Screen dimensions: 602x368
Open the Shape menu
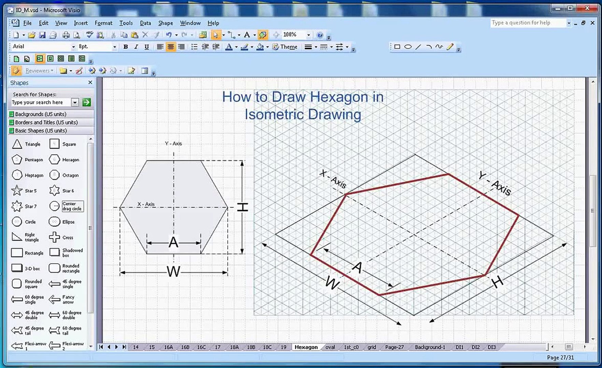165,23
